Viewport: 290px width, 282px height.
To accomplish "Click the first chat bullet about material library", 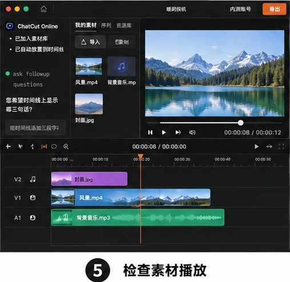I will [31, 39].
